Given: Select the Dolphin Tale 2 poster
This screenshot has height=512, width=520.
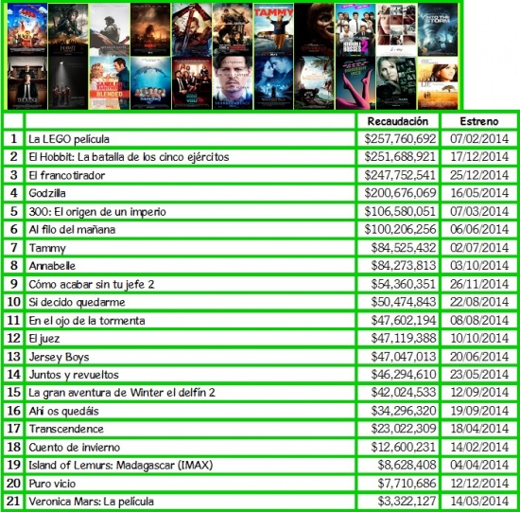Looking at the screenshot, I should coord(150,83).
